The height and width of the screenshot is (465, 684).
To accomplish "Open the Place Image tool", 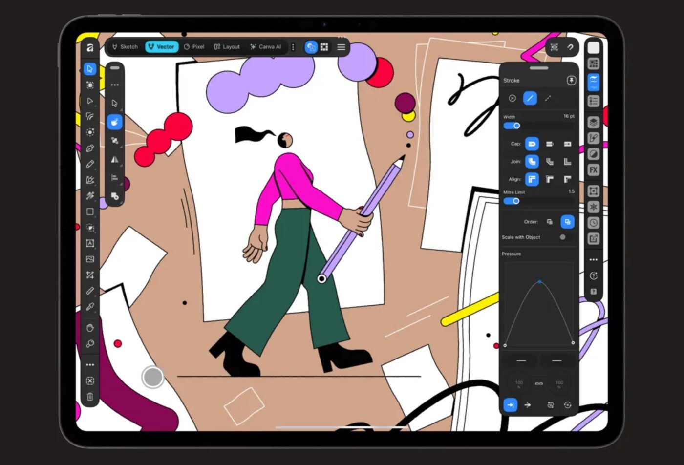I will pyautogui.click(x=90, y=259).
